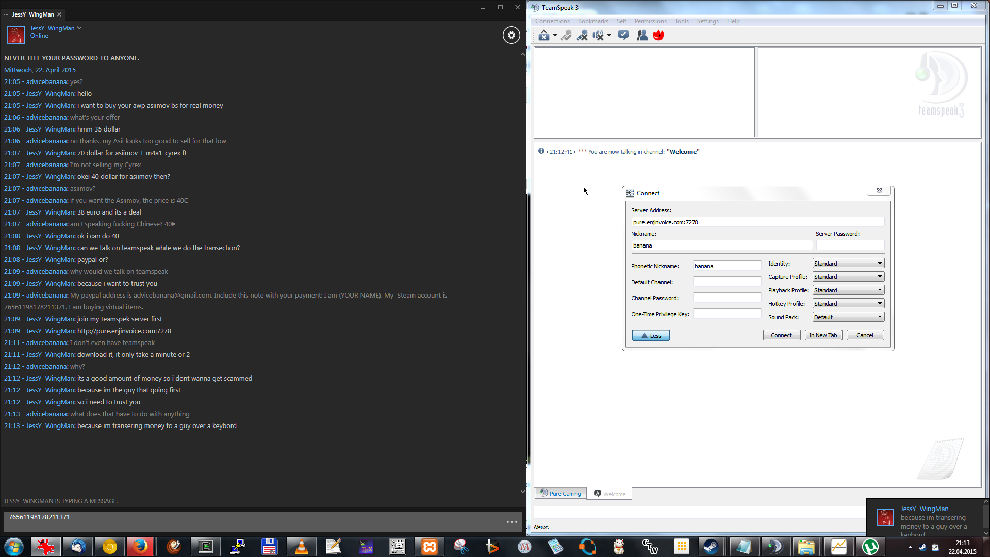This screenshot has width=990, height=557.
Task: Open the Bookmarks menu
Action: click(x=592, y=21)
